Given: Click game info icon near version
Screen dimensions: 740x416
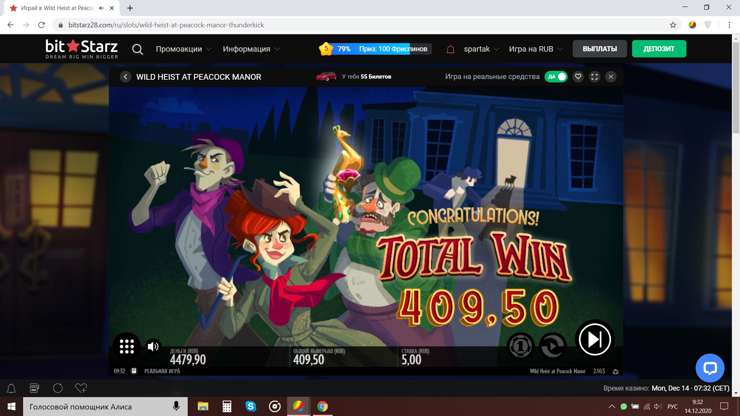Looking at the screenshot, I should pos(616,371).
